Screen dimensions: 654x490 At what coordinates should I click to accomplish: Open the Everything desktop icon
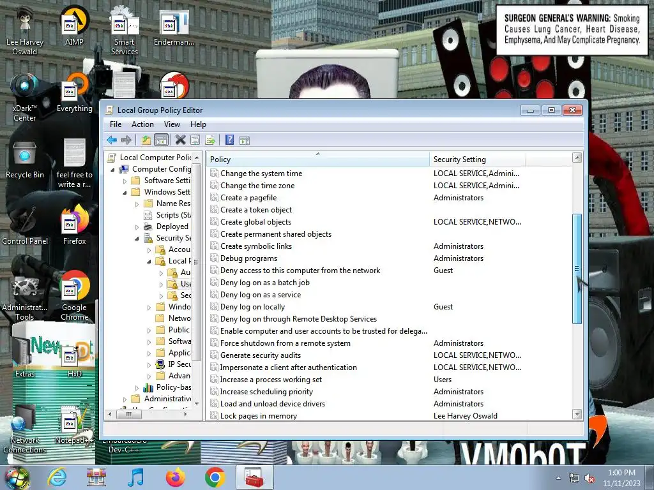click(75, 93)
